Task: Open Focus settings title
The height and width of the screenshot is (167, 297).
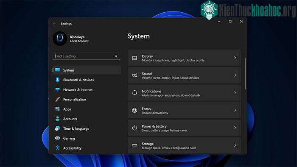Action: tap(146, 109)
